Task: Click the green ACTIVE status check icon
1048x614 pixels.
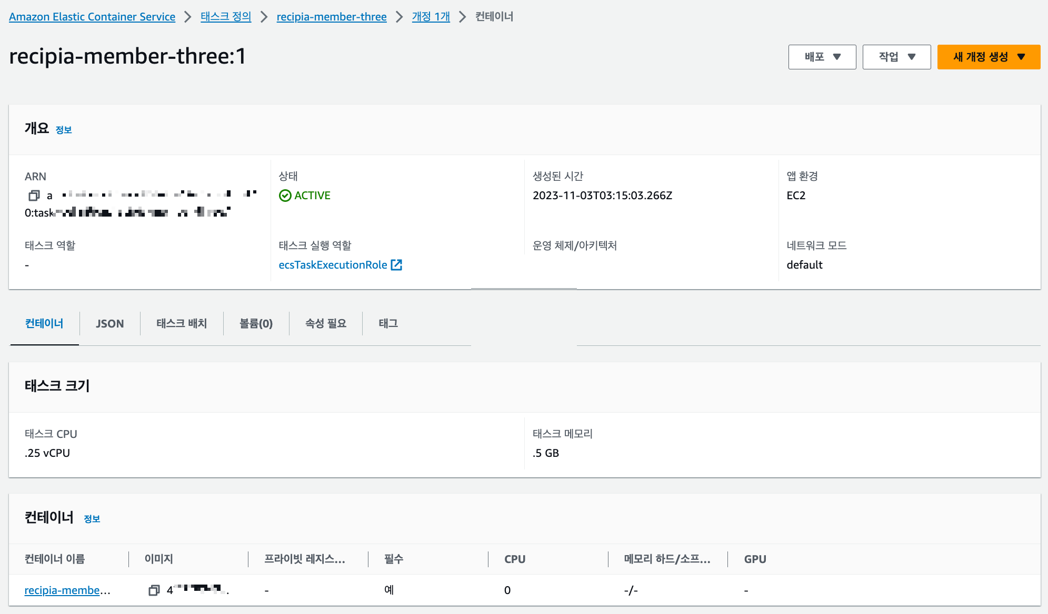Action: tap(285, 196)
